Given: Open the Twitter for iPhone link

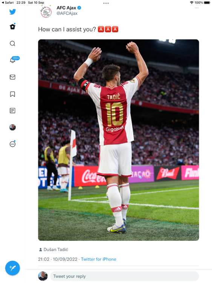Looking at the screenshot, I should pyautogui.click(x=99, y=259).
